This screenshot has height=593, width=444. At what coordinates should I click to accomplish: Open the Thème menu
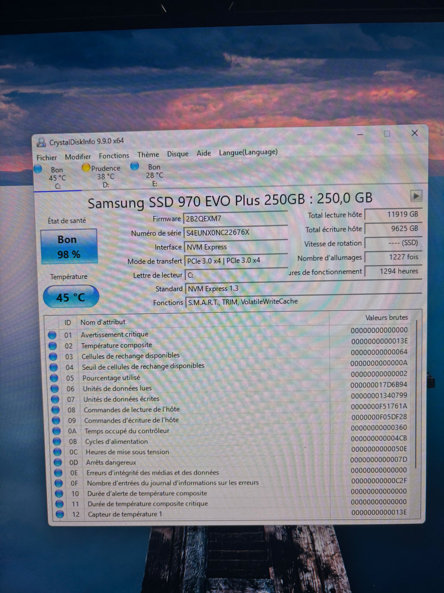click(148, 155)
